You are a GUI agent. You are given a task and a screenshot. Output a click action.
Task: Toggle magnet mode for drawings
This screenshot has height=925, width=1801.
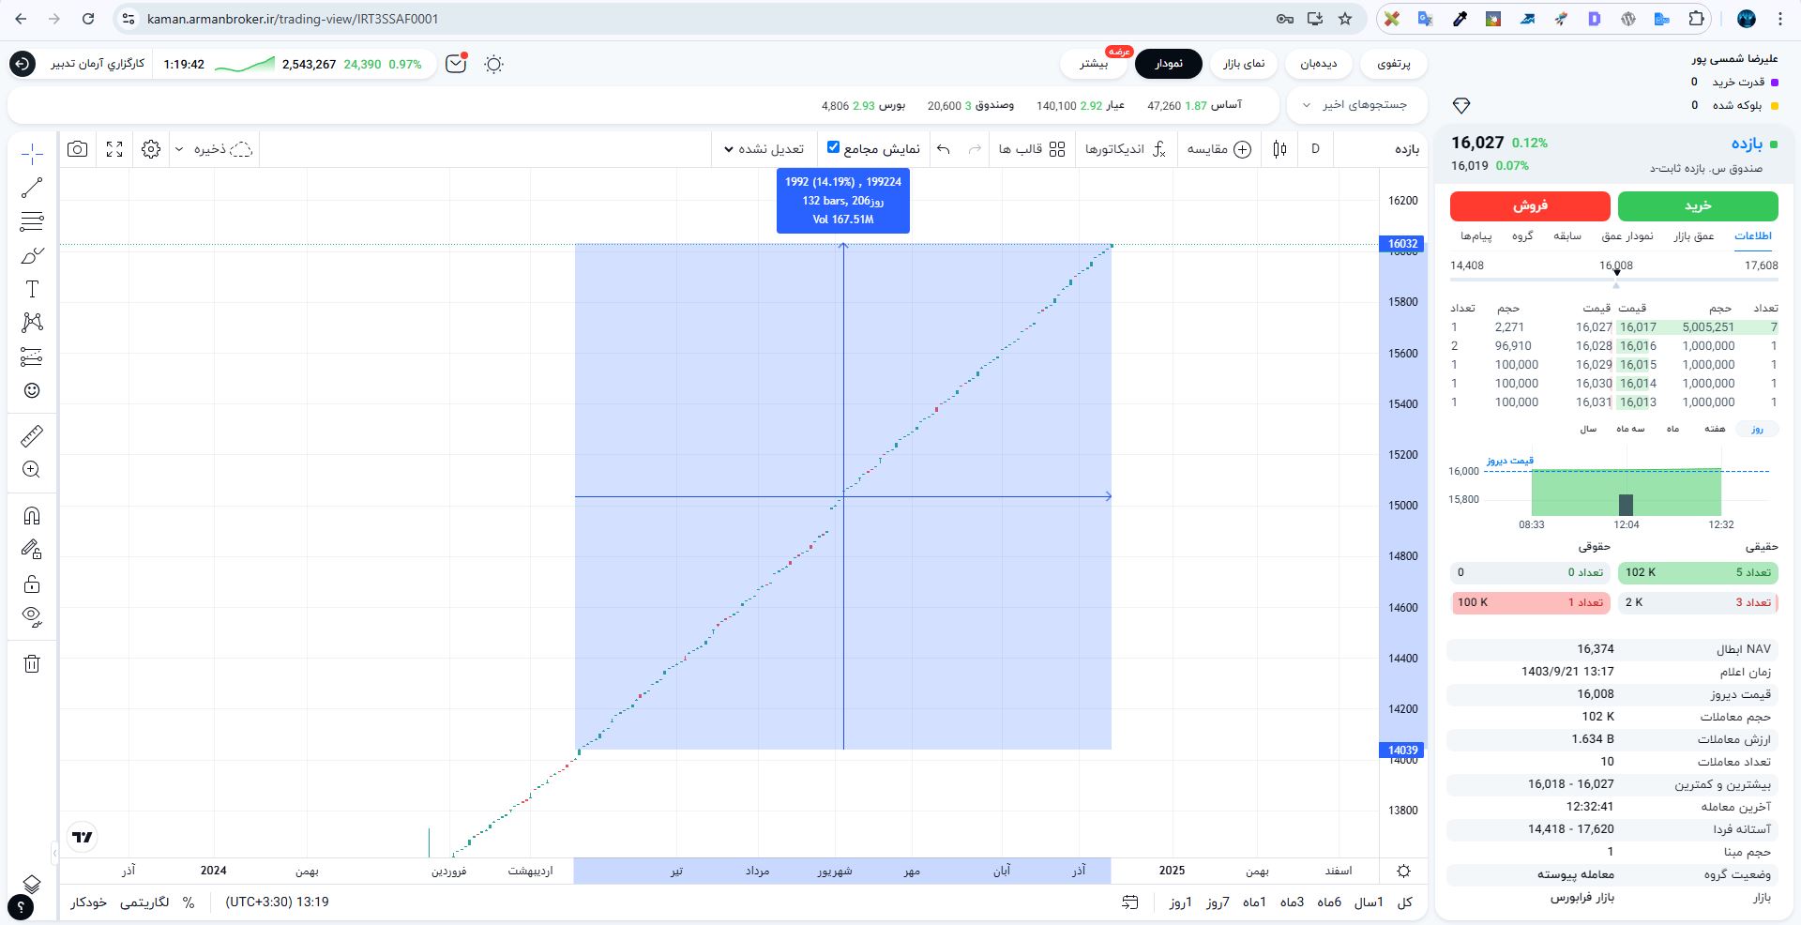[32, 516]
